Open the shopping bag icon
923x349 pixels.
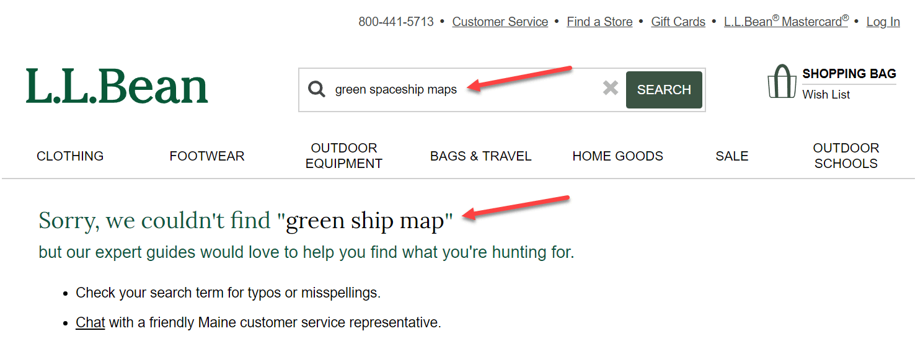tap(782, 82)
